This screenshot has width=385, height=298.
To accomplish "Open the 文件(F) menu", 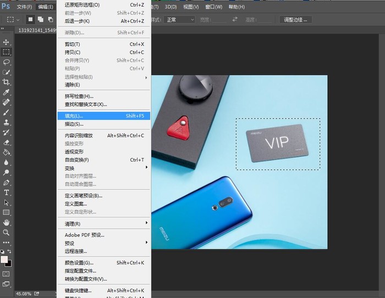I will (24, 7).
